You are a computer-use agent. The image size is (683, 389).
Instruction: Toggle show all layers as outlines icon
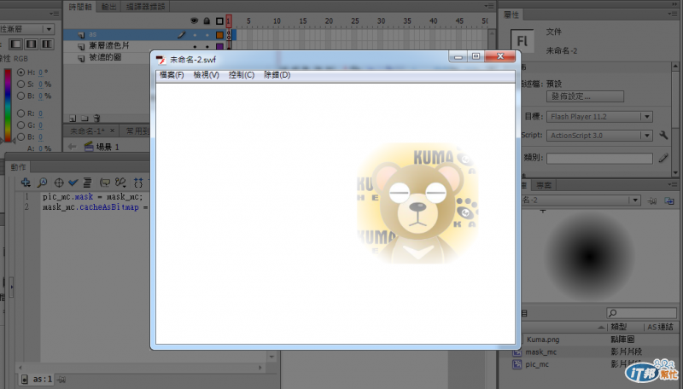pyautogui.click(x=219, y=20)
